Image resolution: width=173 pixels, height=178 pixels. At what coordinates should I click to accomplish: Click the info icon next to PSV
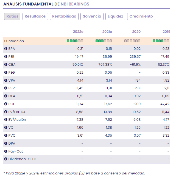pos(6,88)
